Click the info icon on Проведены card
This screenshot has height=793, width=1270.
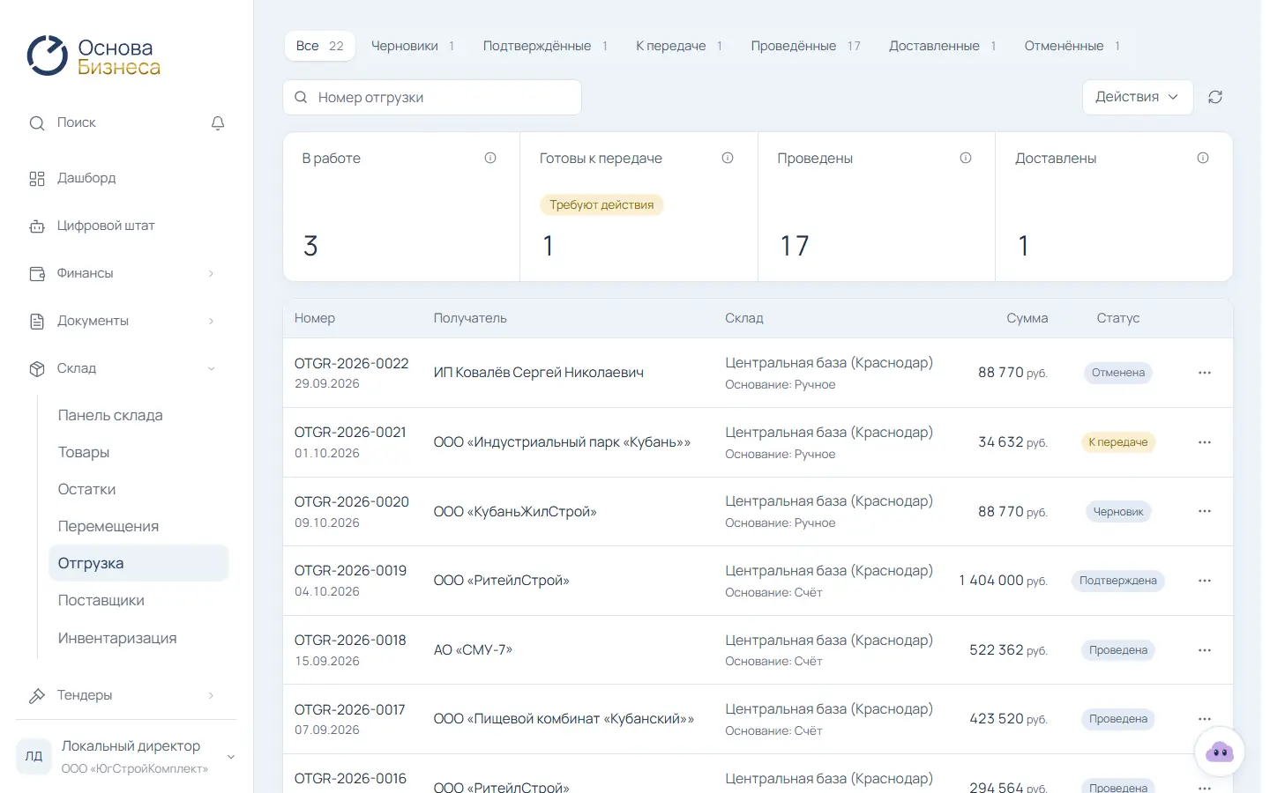966,158
